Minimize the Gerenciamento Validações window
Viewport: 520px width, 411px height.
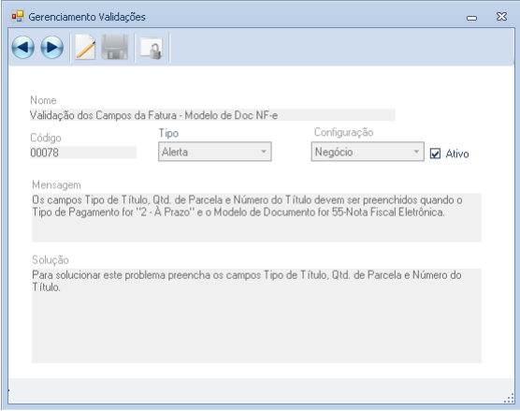(471, 18)
